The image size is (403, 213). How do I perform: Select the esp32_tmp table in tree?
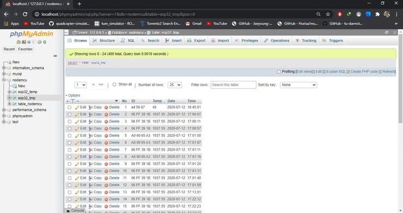pyautogui.click(x=27, y=98)
